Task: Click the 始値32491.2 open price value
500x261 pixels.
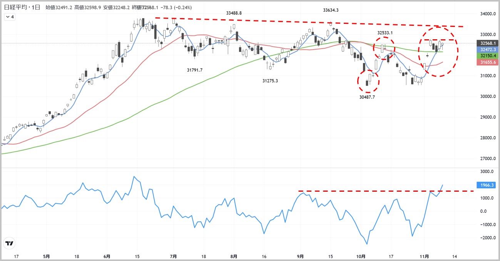Action: (x=59, y=8)
